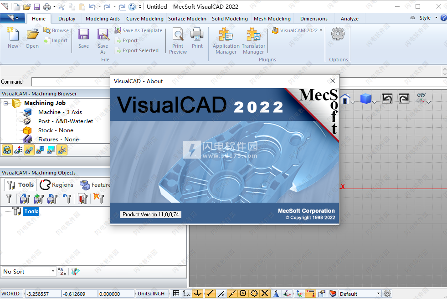Click the tool sorting A-Z icon
447x299 pixels.
(x=62, y=272)
